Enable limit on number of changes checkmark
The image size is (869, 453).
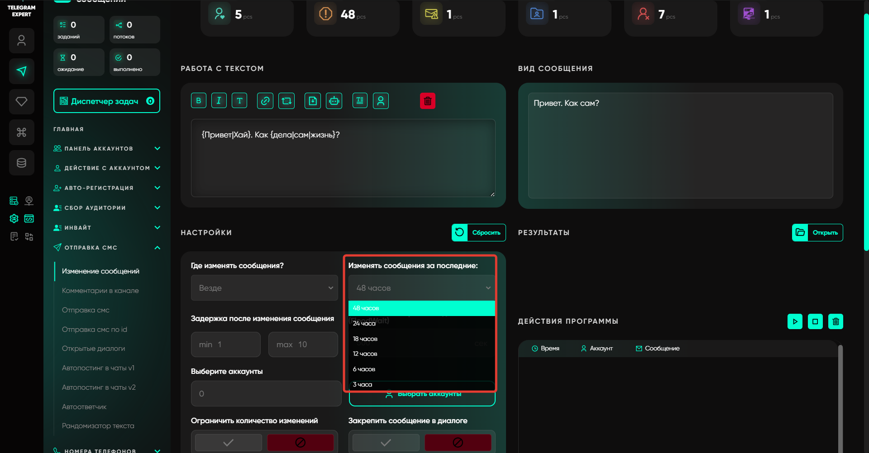229,442
